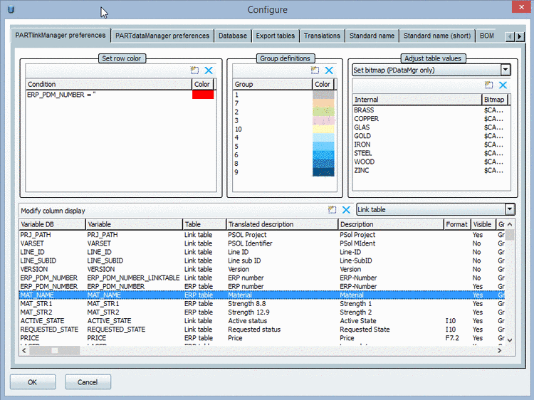The width and height of the screenshot is (534, 400).
Task: Go to the Translations tab
Action: tap(322, 36)
